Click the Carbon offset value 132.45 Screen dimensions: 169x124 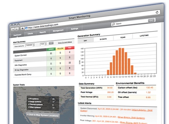coord(150,88)
